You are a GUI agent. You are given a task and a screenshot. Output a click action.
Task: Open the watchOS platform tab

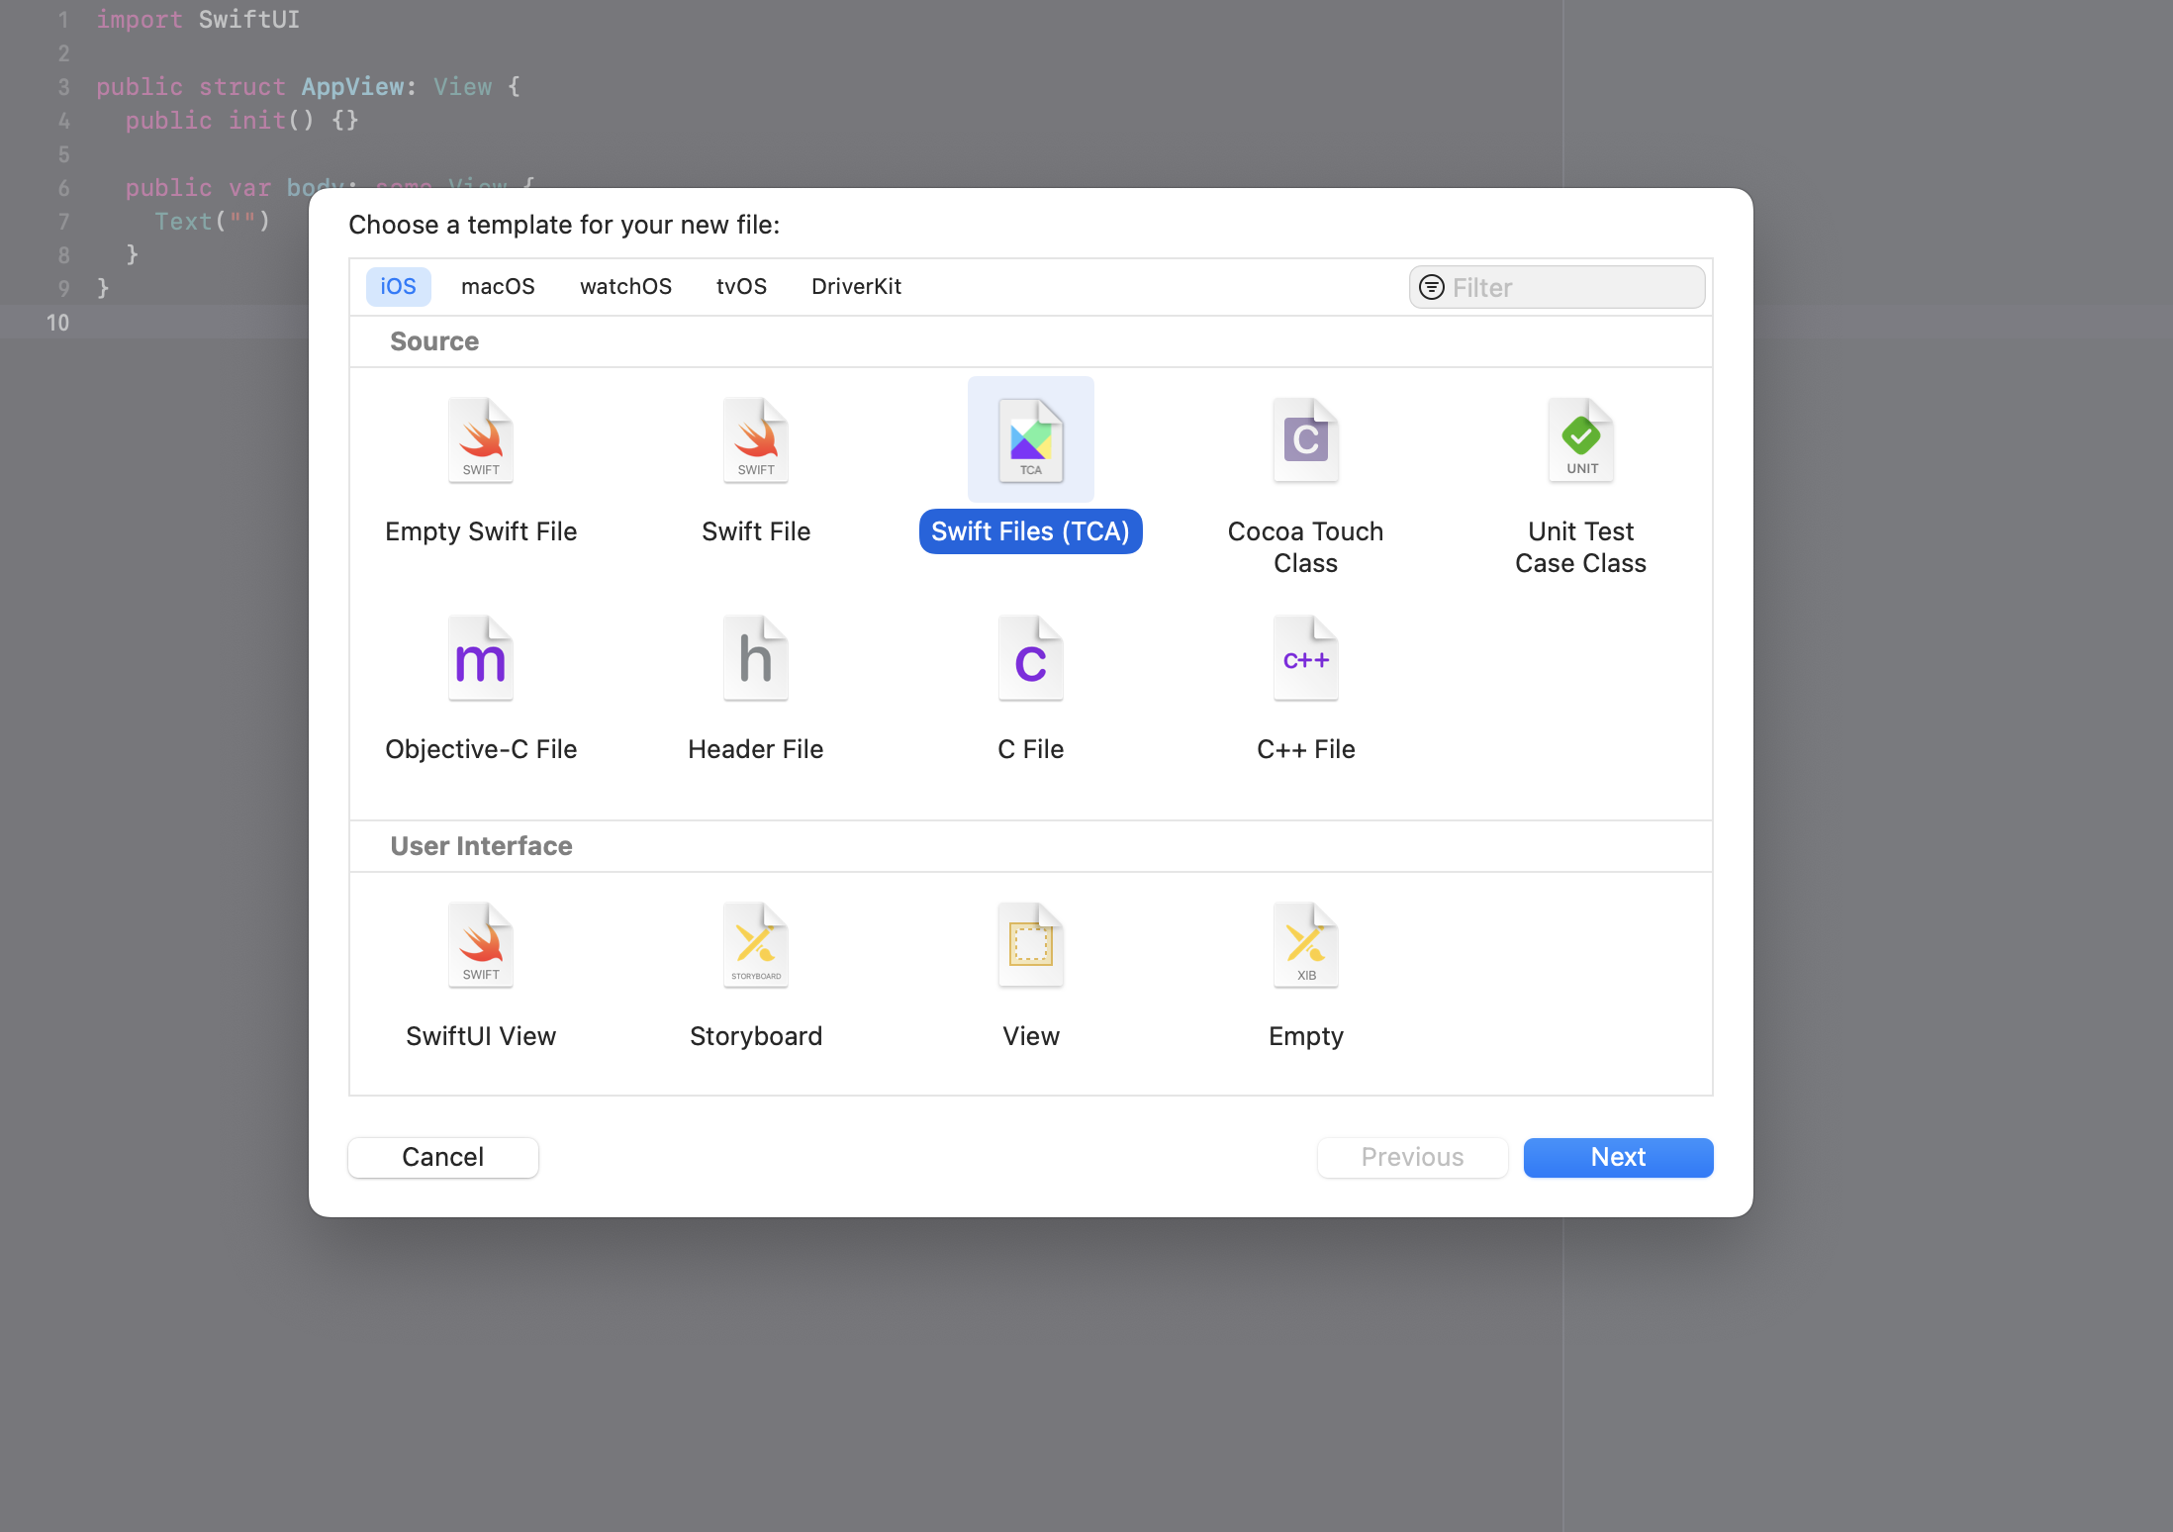625,287
